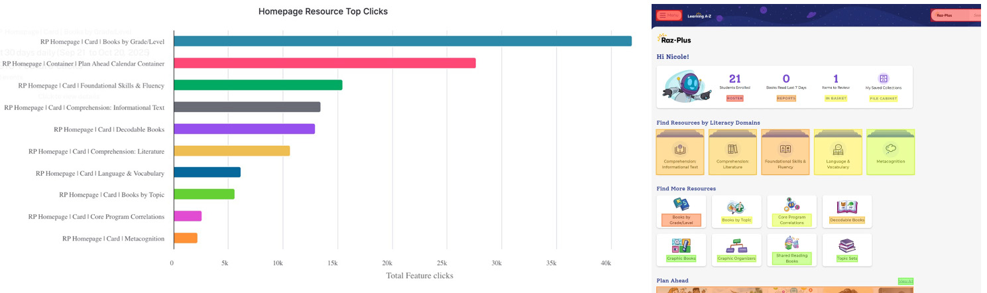The width and height of the screenshot is (987, 293).
Task: Select the Topic Sets stacked books icon
Action: 846,246
